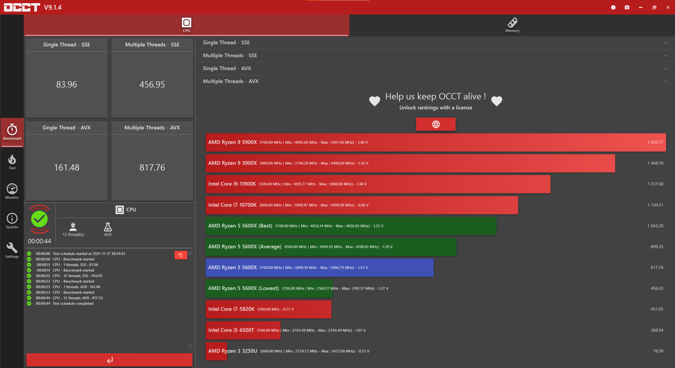Screen dimensions: 675x368
Task: Switch to the Memory benchmark tab
Action: 512,25
